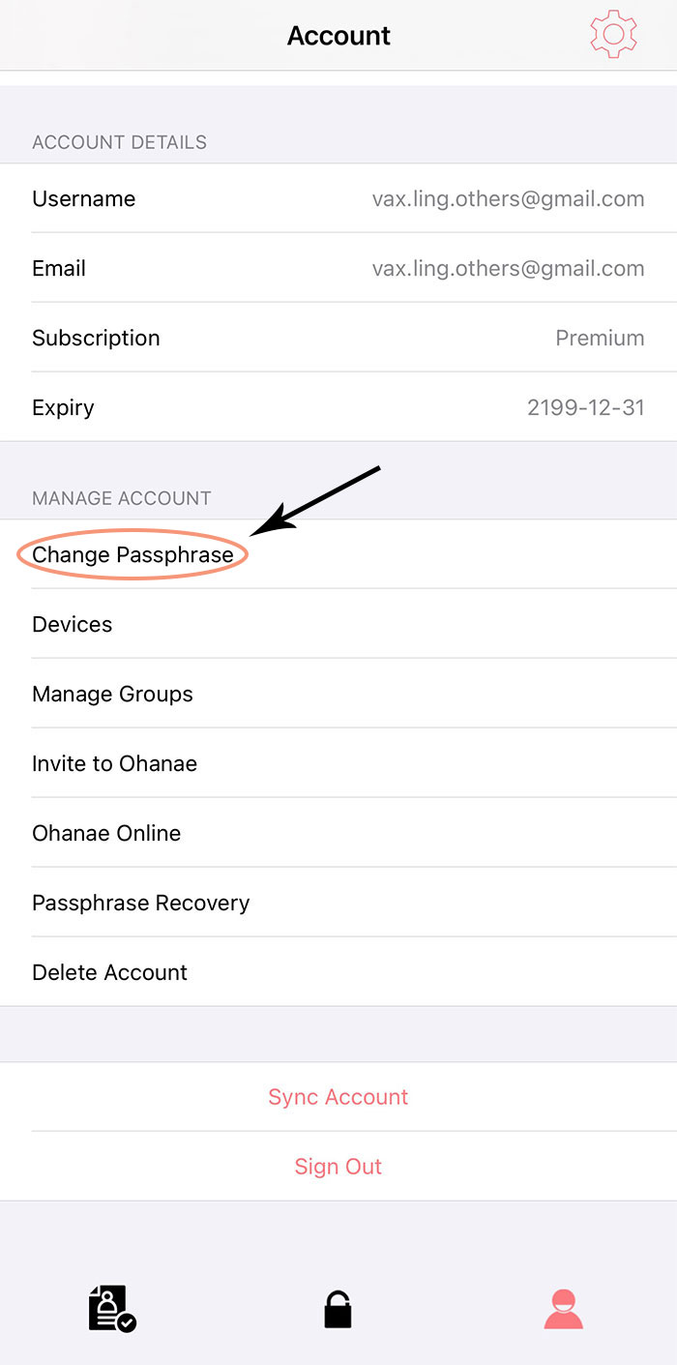
Task: Go to Manage Groups
Action: tap(338, 694)
